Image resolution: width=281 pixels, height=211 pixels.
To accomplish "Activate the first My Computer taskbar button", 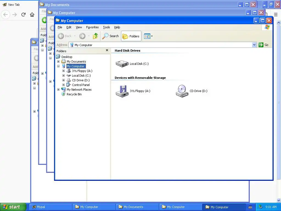I will click(x=94, y=207).
